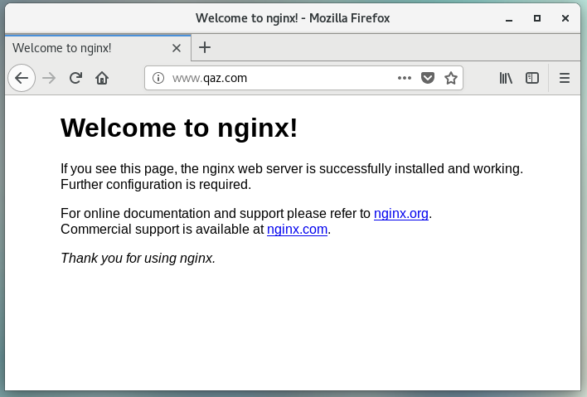
Task: Open page actions three-dot menu
Action: click(x=405, y=78)
